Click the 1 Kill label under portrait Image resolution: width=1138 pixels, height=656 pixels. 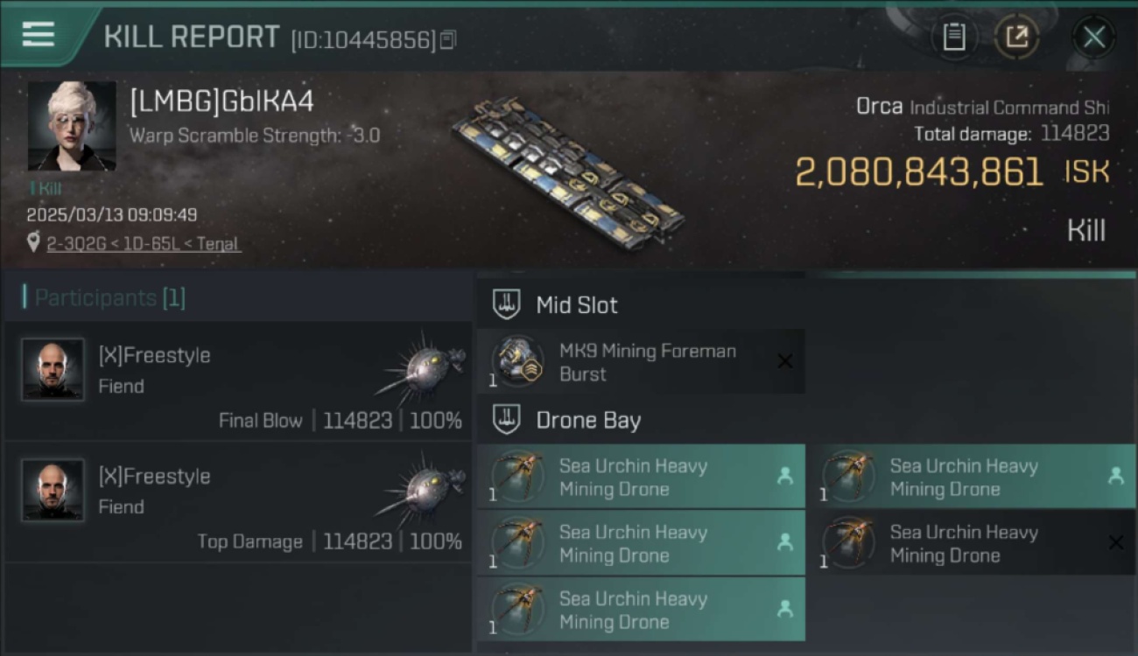tap(46, 188)
